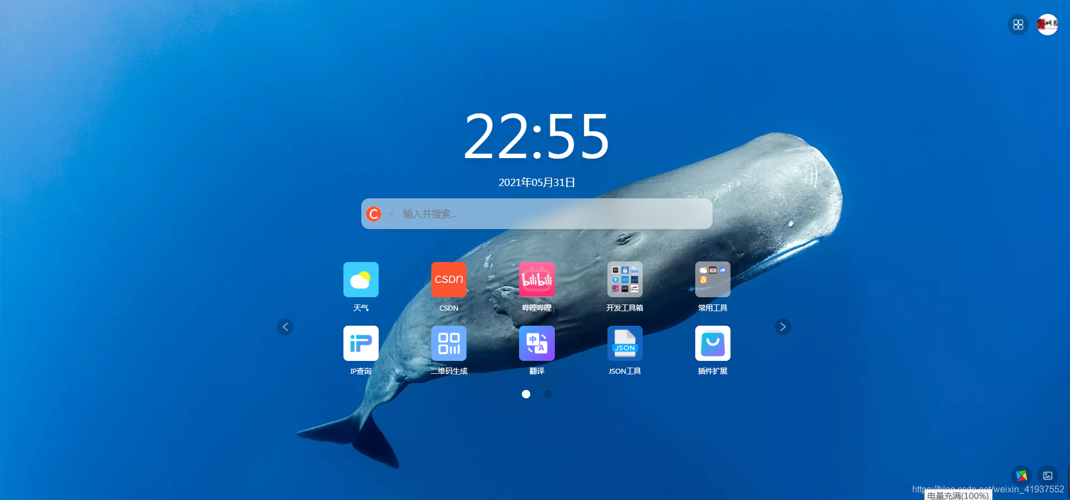
Task: Open the JSON工具 icon
Action: pos(625,343)
